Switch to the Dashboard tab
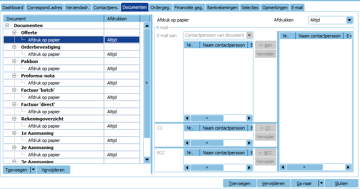Screen dimensions: 360x189 click(13, 8)
